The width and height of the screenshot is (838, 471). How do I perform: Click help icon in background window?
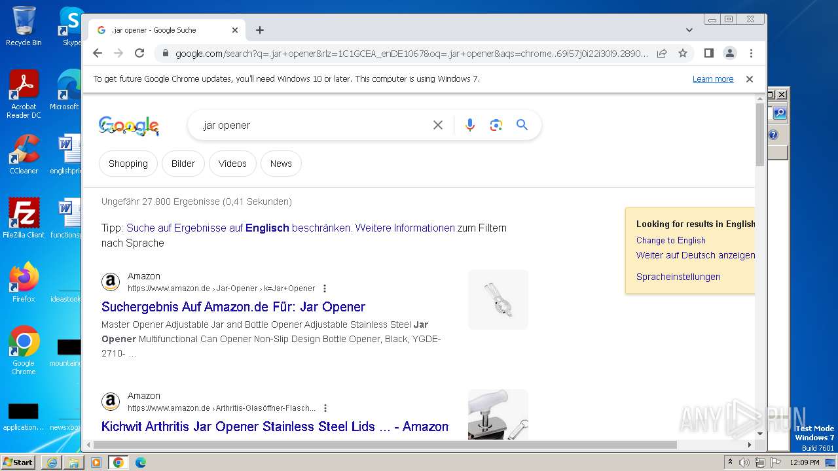pos(773,135)
